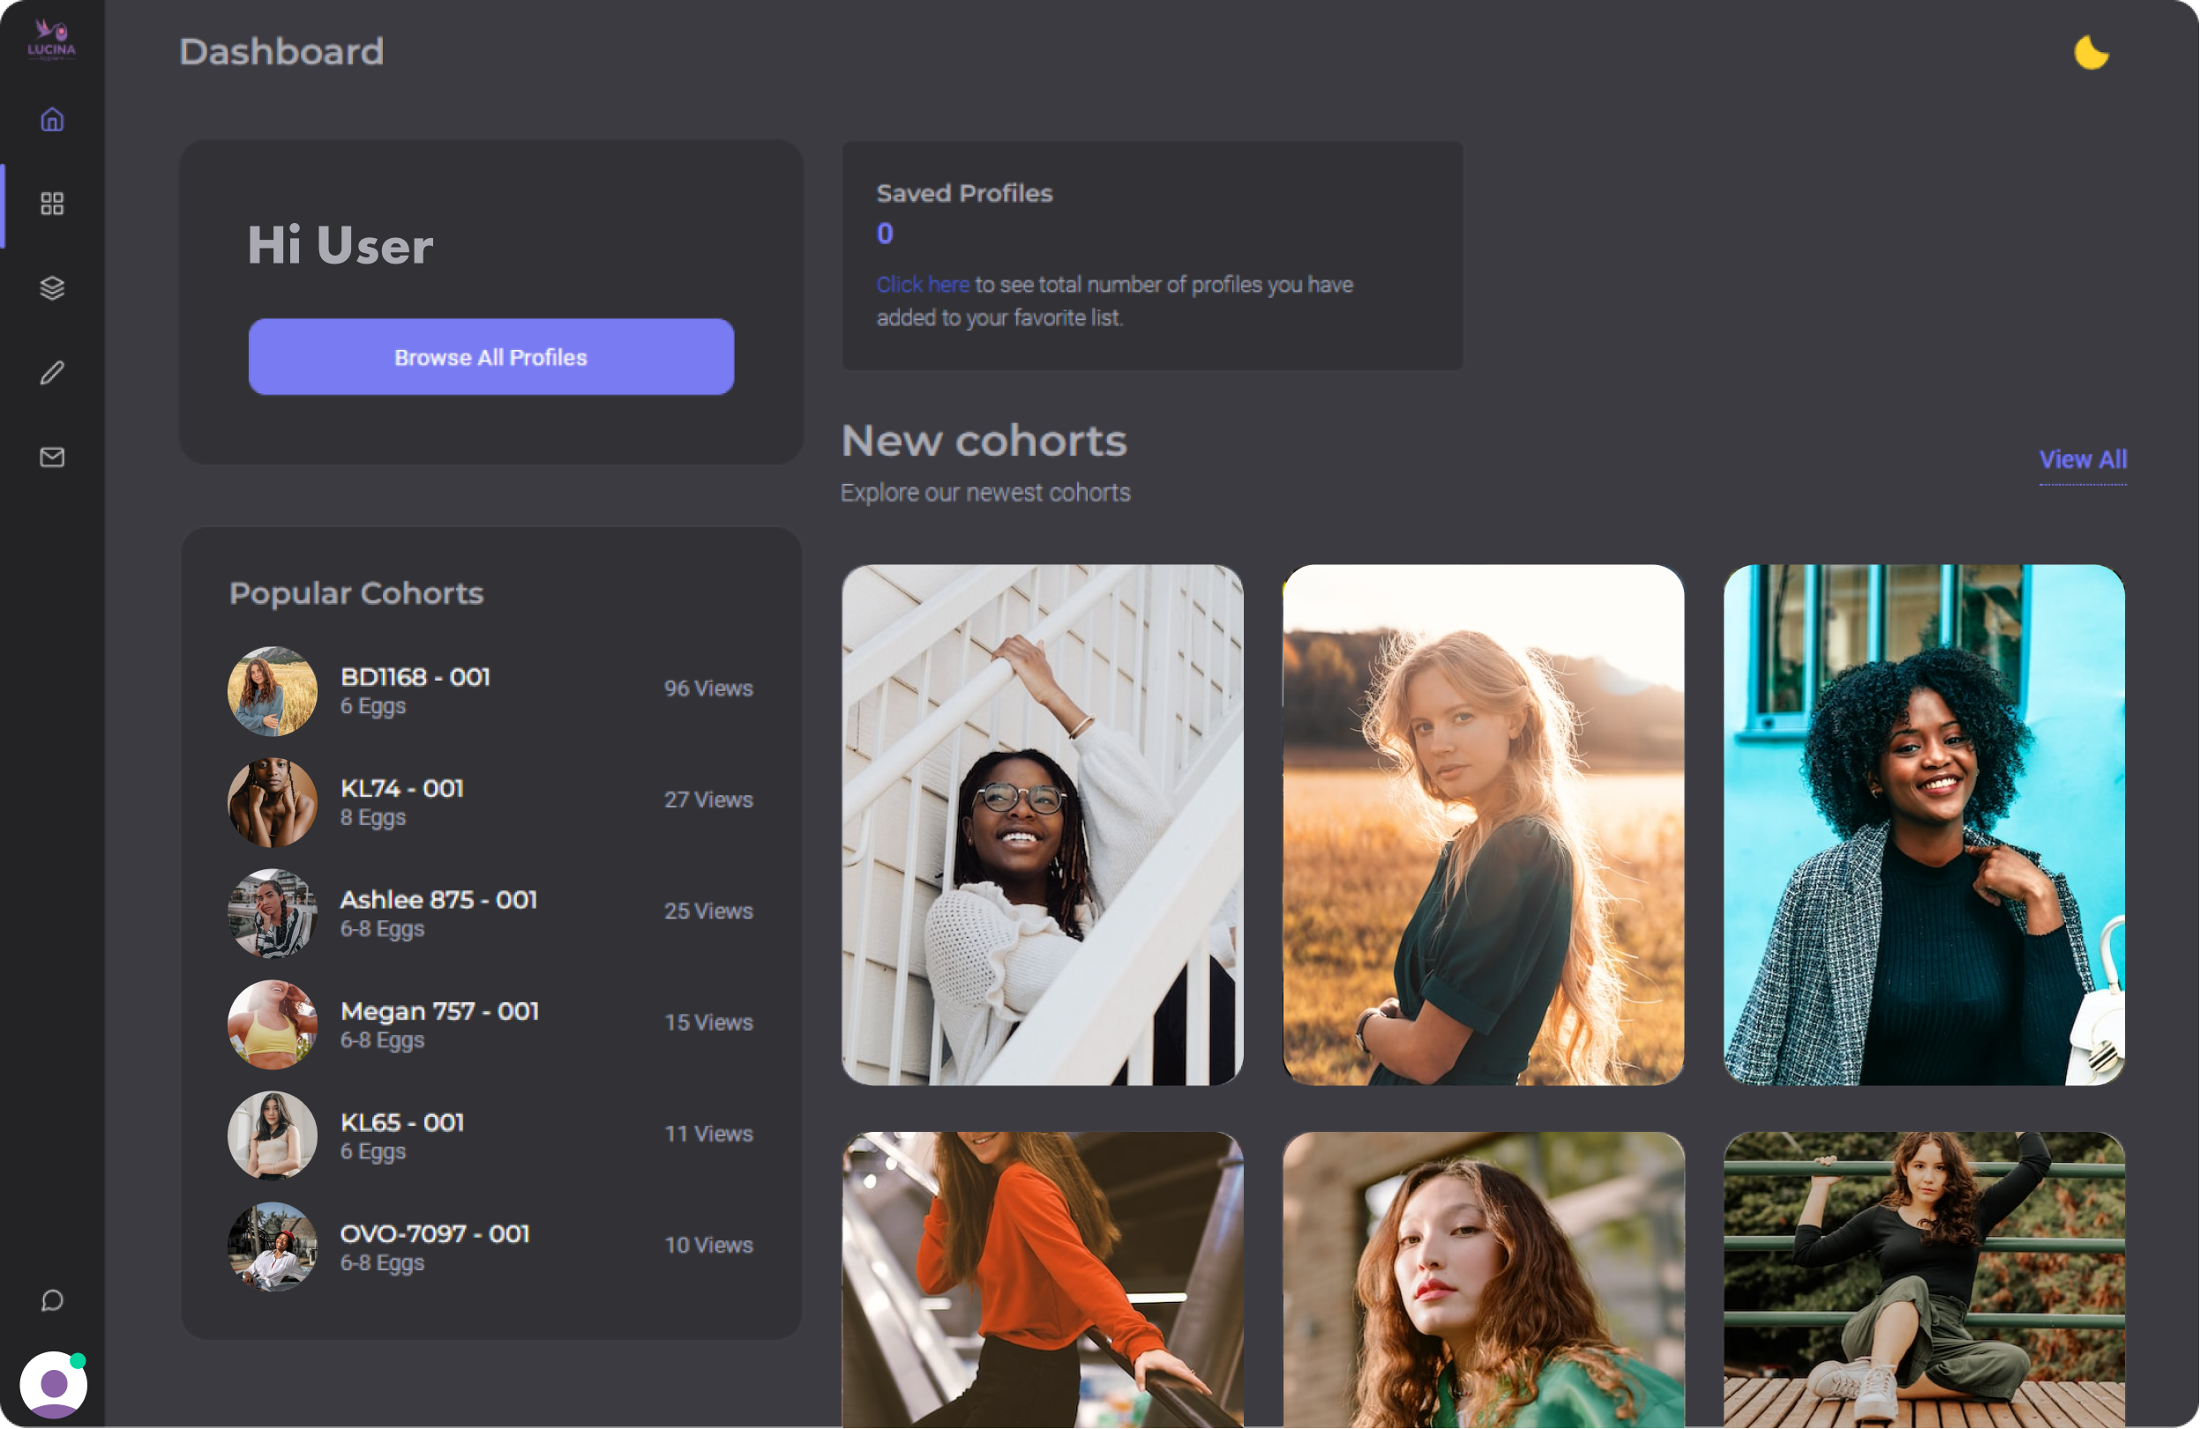Open the cohort photo of woman on stairs
The image size is (2200, 1429).
tap(1042, 825)
